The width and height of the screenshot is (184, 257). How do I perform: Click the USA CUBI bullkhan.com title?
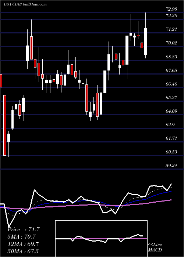[25, 4]
